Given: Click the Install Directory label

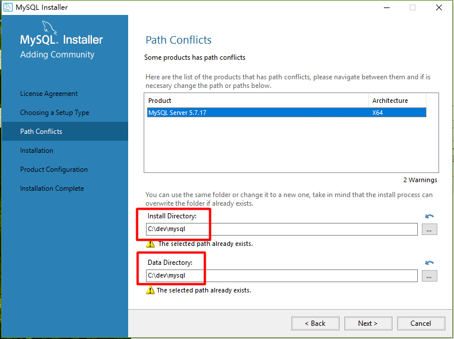Looking at the screenshot, I should [x=172, y=216].
